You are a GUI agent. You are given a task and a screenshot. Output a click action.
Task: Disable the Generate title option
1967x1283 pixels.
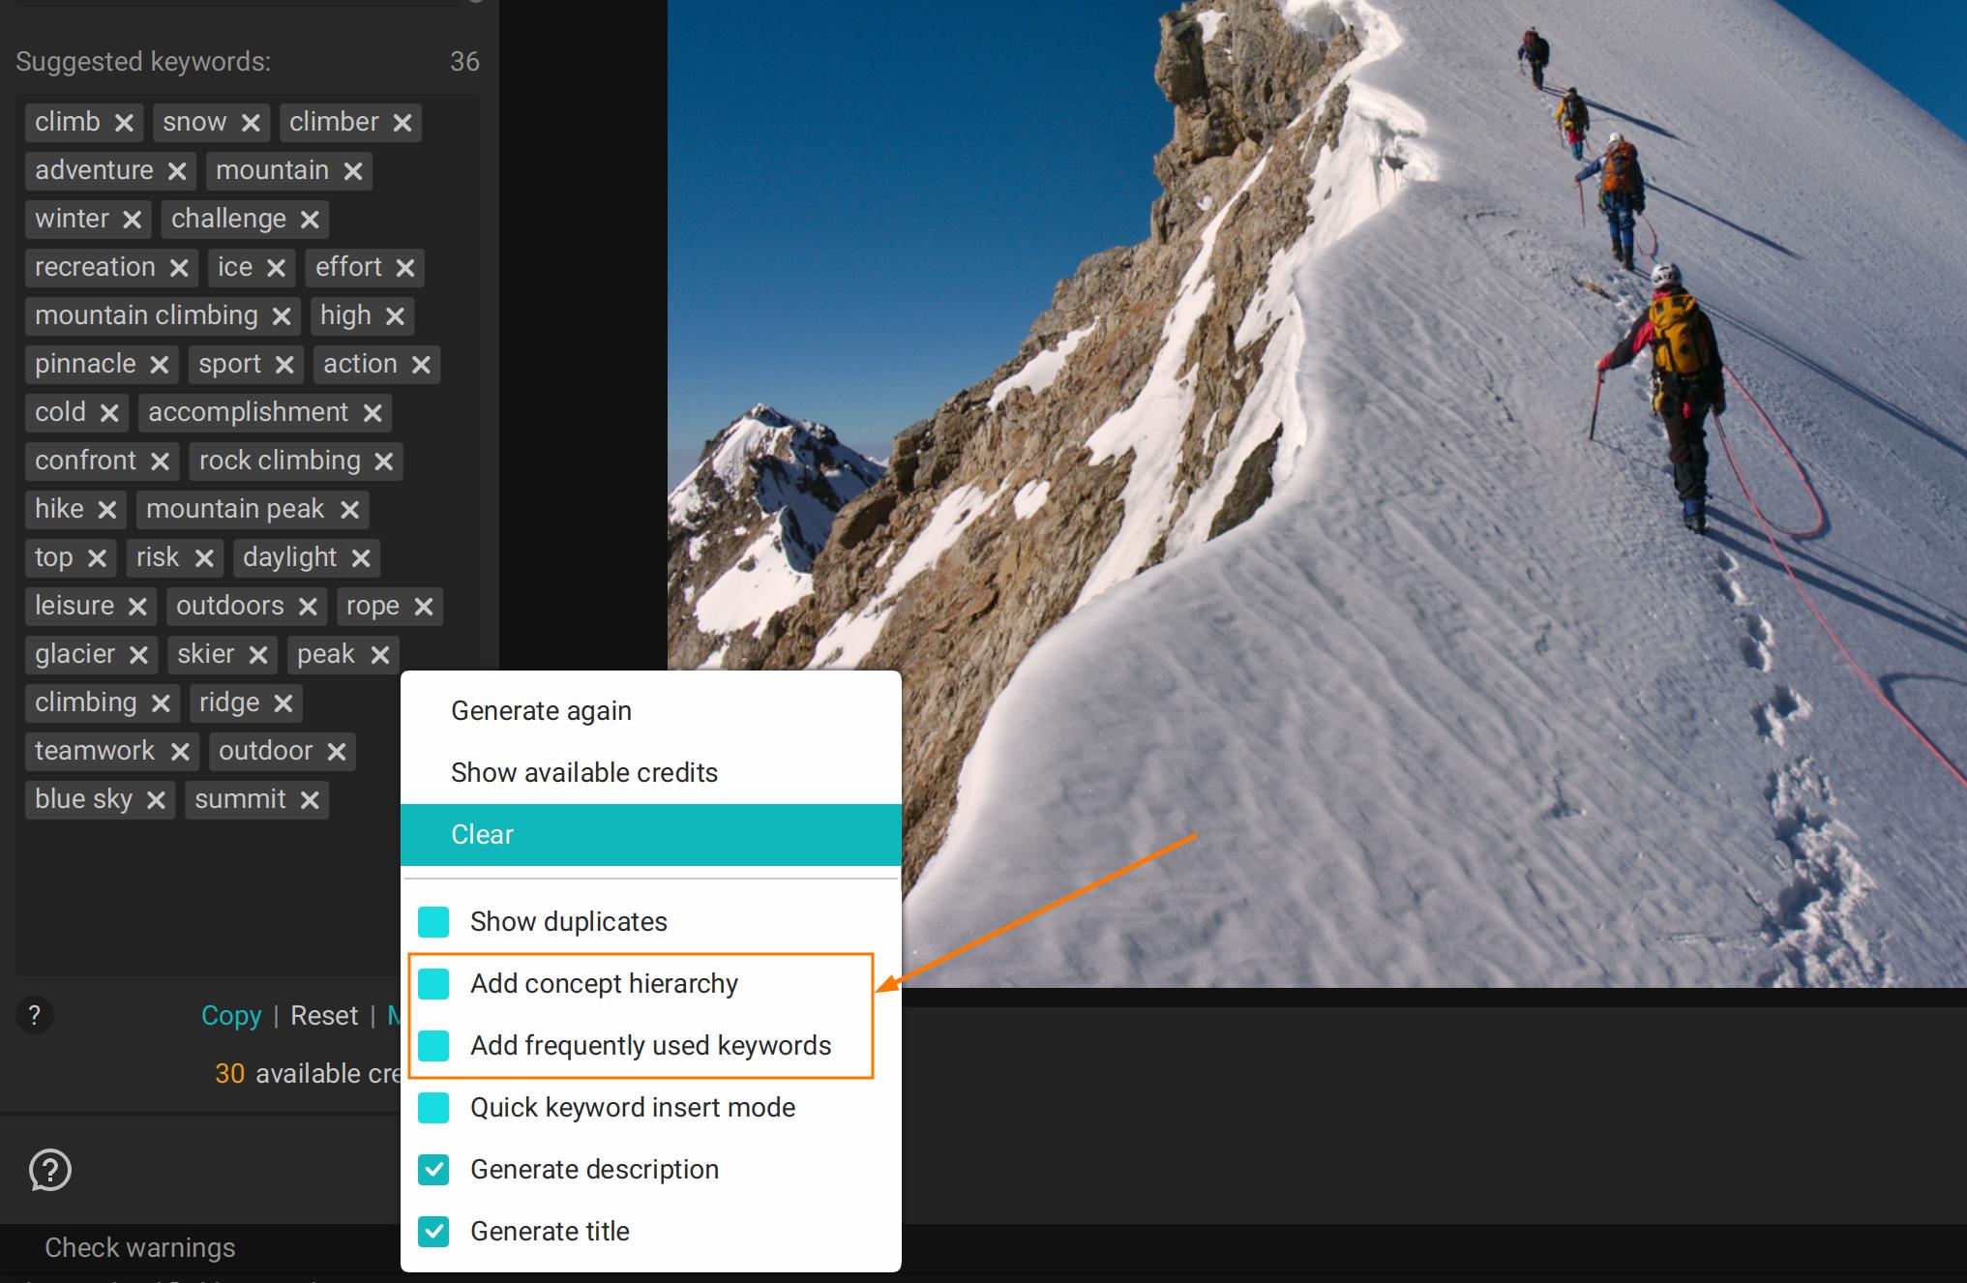(x=433, y=1232)
